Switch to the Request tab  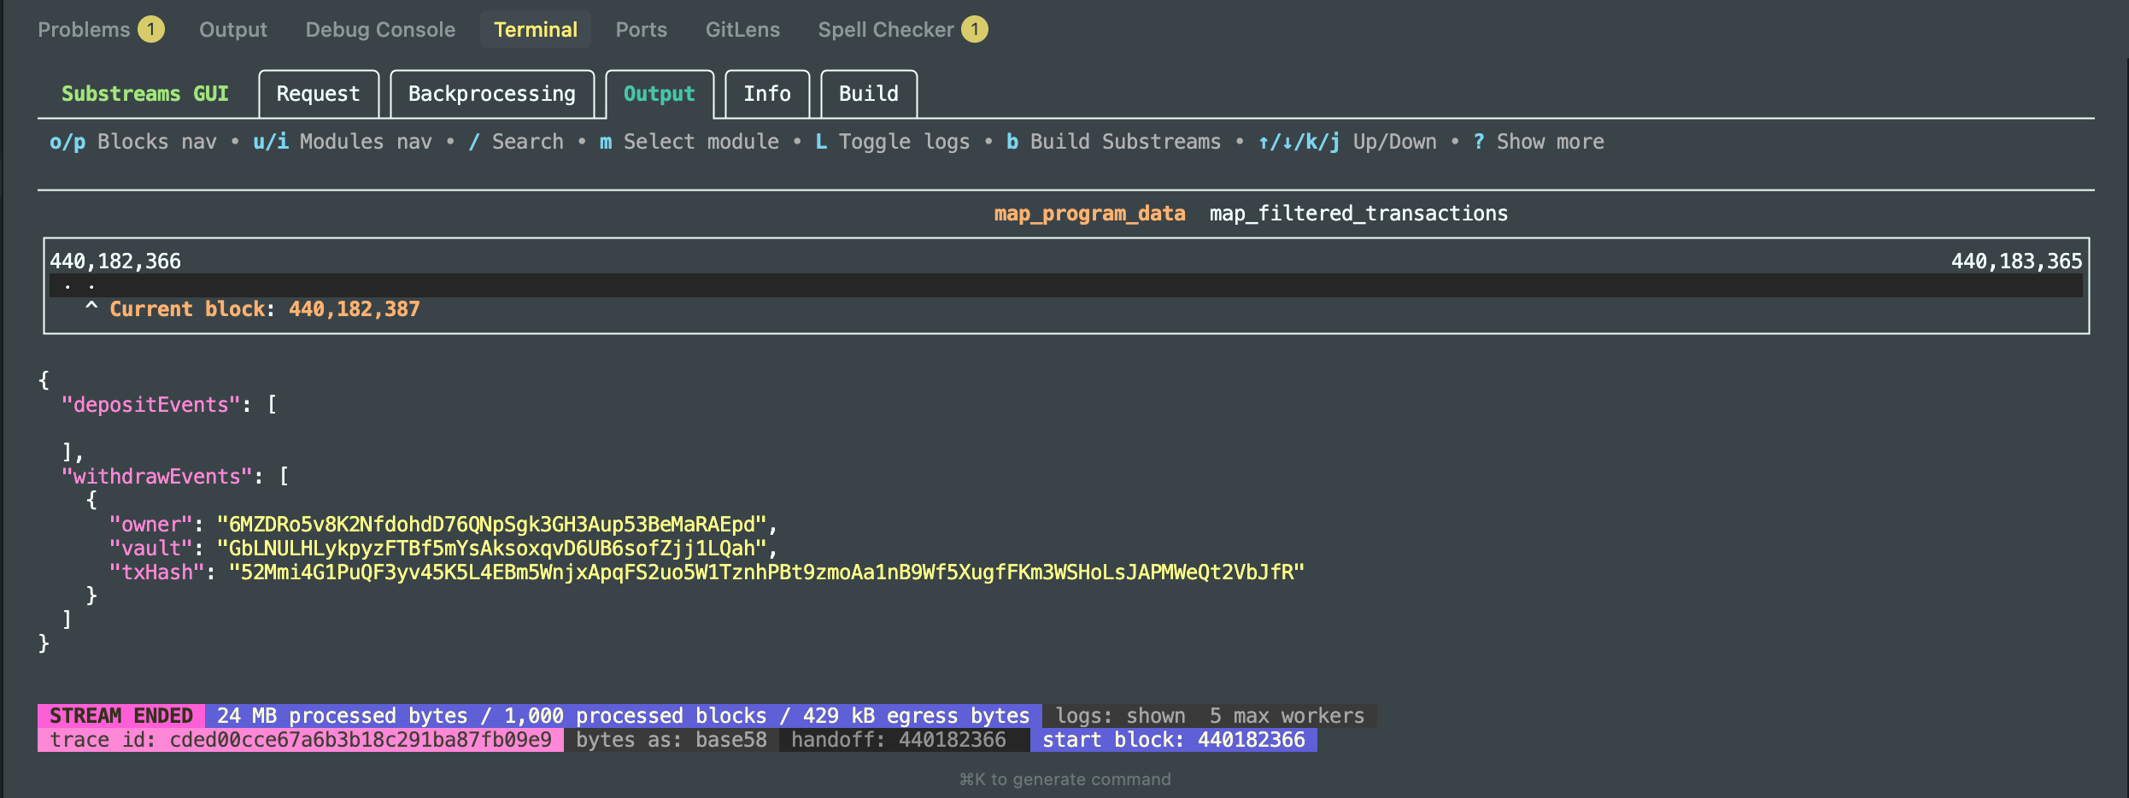point(318,94)
